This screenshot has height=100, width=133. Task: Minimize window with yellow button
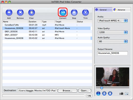pos(6,2)
